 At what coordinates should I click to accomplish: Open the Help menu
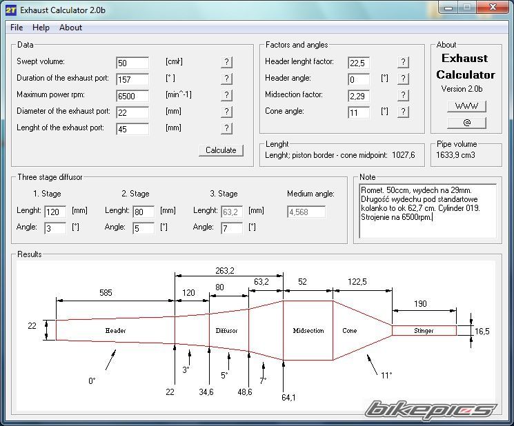[x=41, y=28]
